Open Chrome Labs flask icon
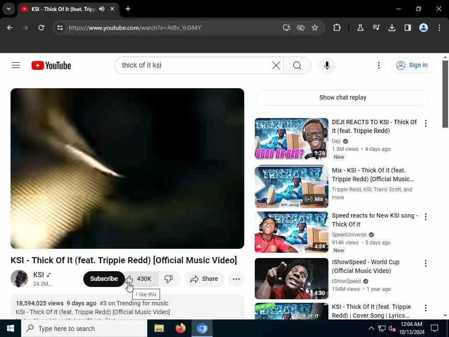 click(x=360, y=28)
